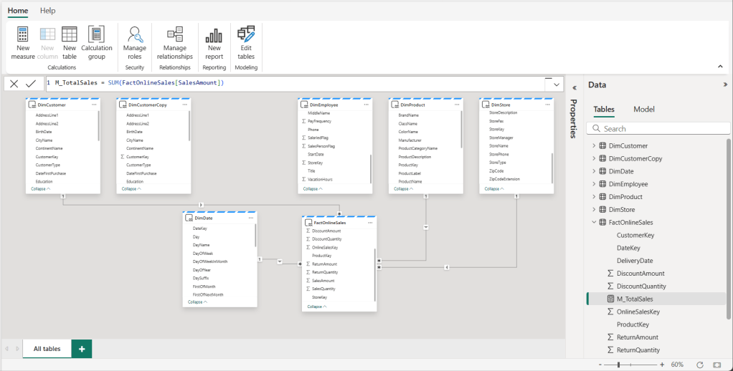Screen dimensions: 733x371
Task: Switch to the Help ribbon tab
Action: [x=47, y=11]
